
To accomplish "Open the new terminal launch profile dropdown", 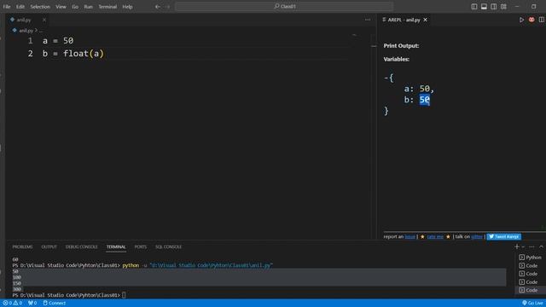I will tap(523, 246).
